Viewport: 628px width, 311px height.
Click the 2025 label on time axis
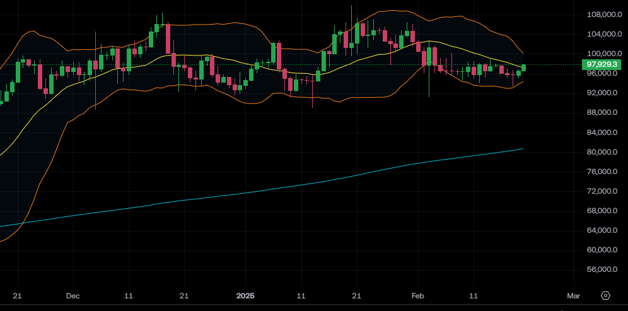tap(245, 296)
